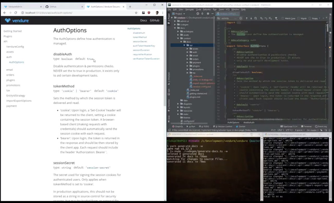Click the search filter funnel icon
Screen dimensions: 334x203
pyautogui.click(x=276, y=19)
